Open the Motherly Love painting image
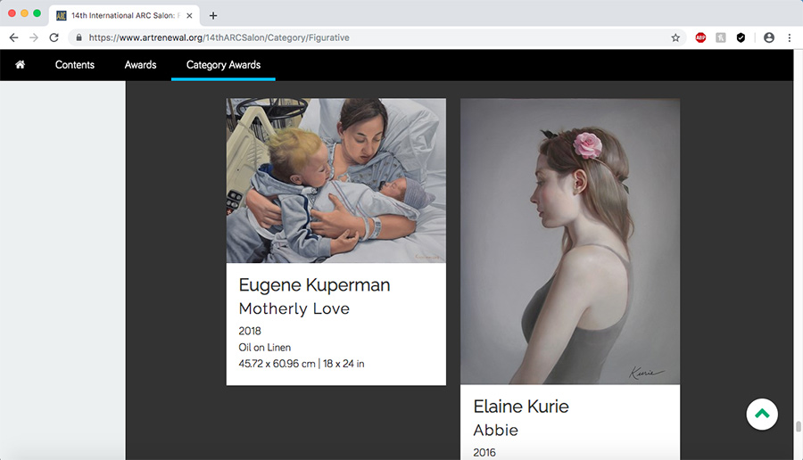803x460 pixels. [x=336, y=181]
